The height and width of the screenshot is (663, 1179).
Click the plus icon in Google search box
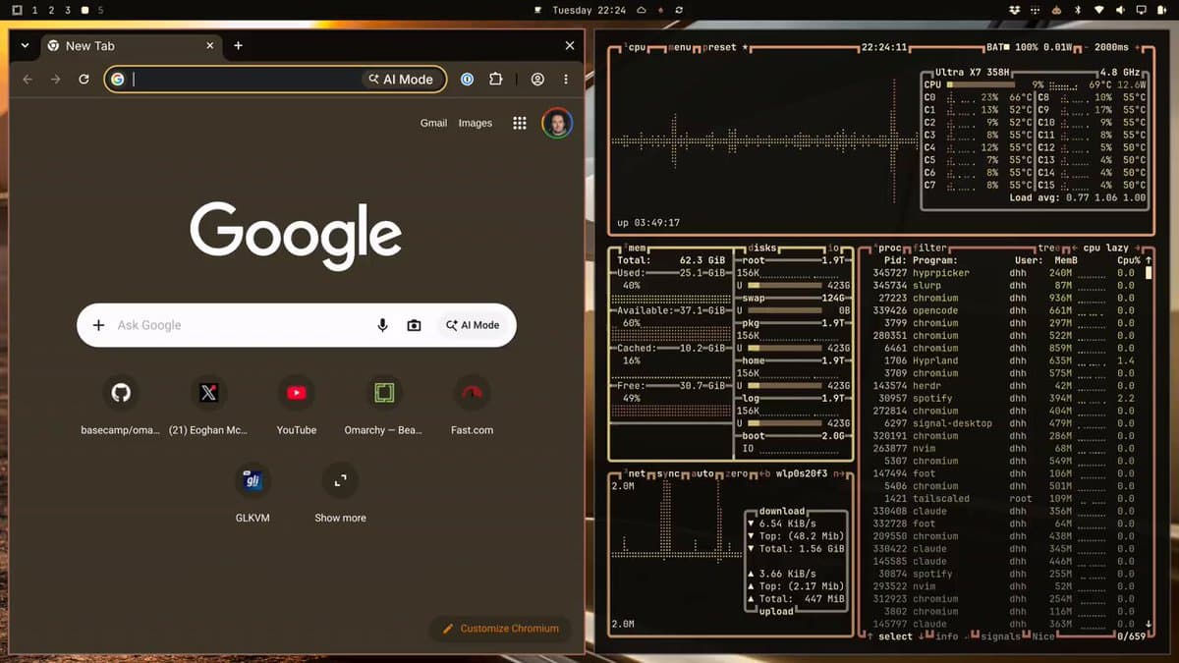point(98,325)
